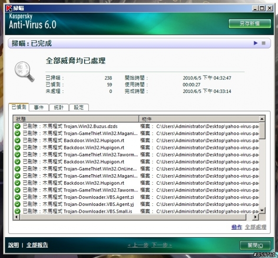The height and width of the screenshot is (258, 278).
Task: Switch to the 已偵測 tab
Action: [x=19, y=107]
